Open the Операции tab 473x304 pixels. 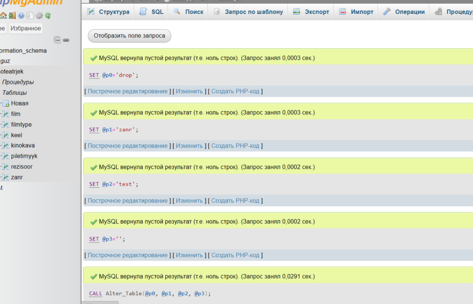point(404,12)
